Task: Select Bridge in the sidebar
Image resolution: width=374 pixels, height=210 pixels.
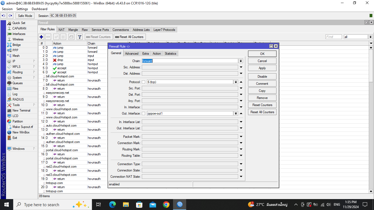Action: point(16,45)
